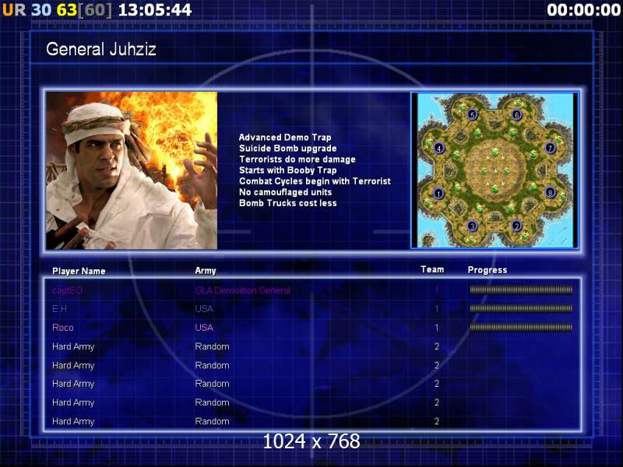This screenshot has height=467, width=623.
Task: Click the circular center plateau of the map preview
Action: [495, 169]
